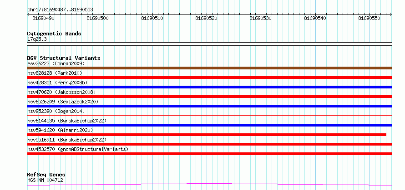This screenshot has height=190, width=405.
Task: Select the nsv5941620 (Almarri2020) label
Action: point(60,130)
